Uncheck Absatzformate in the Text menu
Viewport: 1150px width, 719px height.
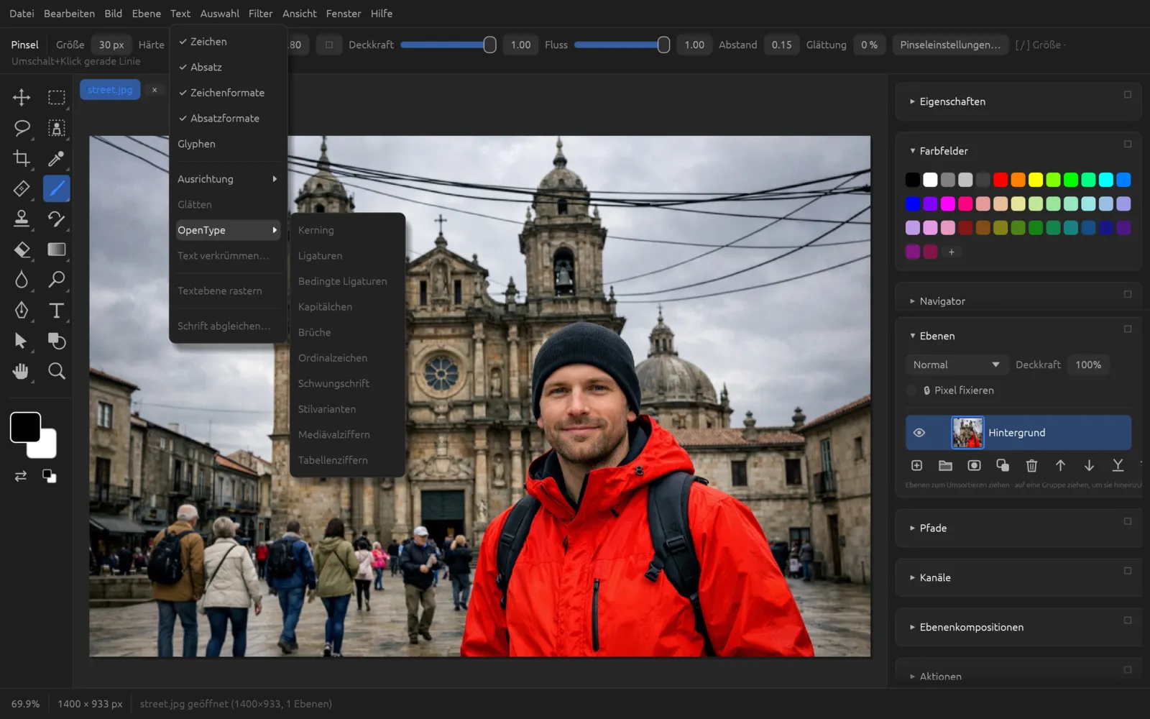coord(228,118)
